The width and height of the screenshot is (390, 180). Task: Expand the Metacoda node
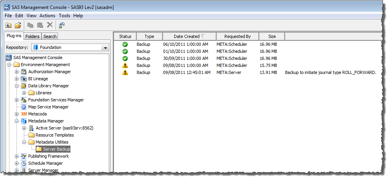17,114
